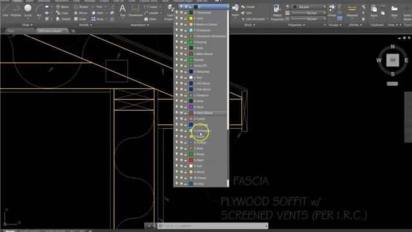Viewport: 412px width, 232px height.
Task: Open Layer Properties manager
Action: [170, 12]
